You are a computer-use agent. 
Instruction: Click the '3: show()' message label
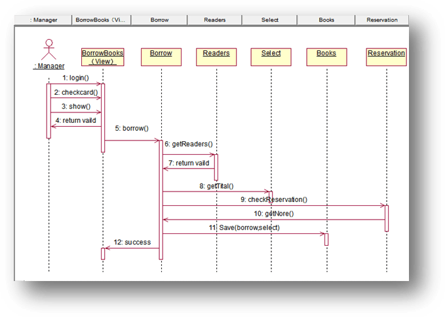tap(76, 107)
